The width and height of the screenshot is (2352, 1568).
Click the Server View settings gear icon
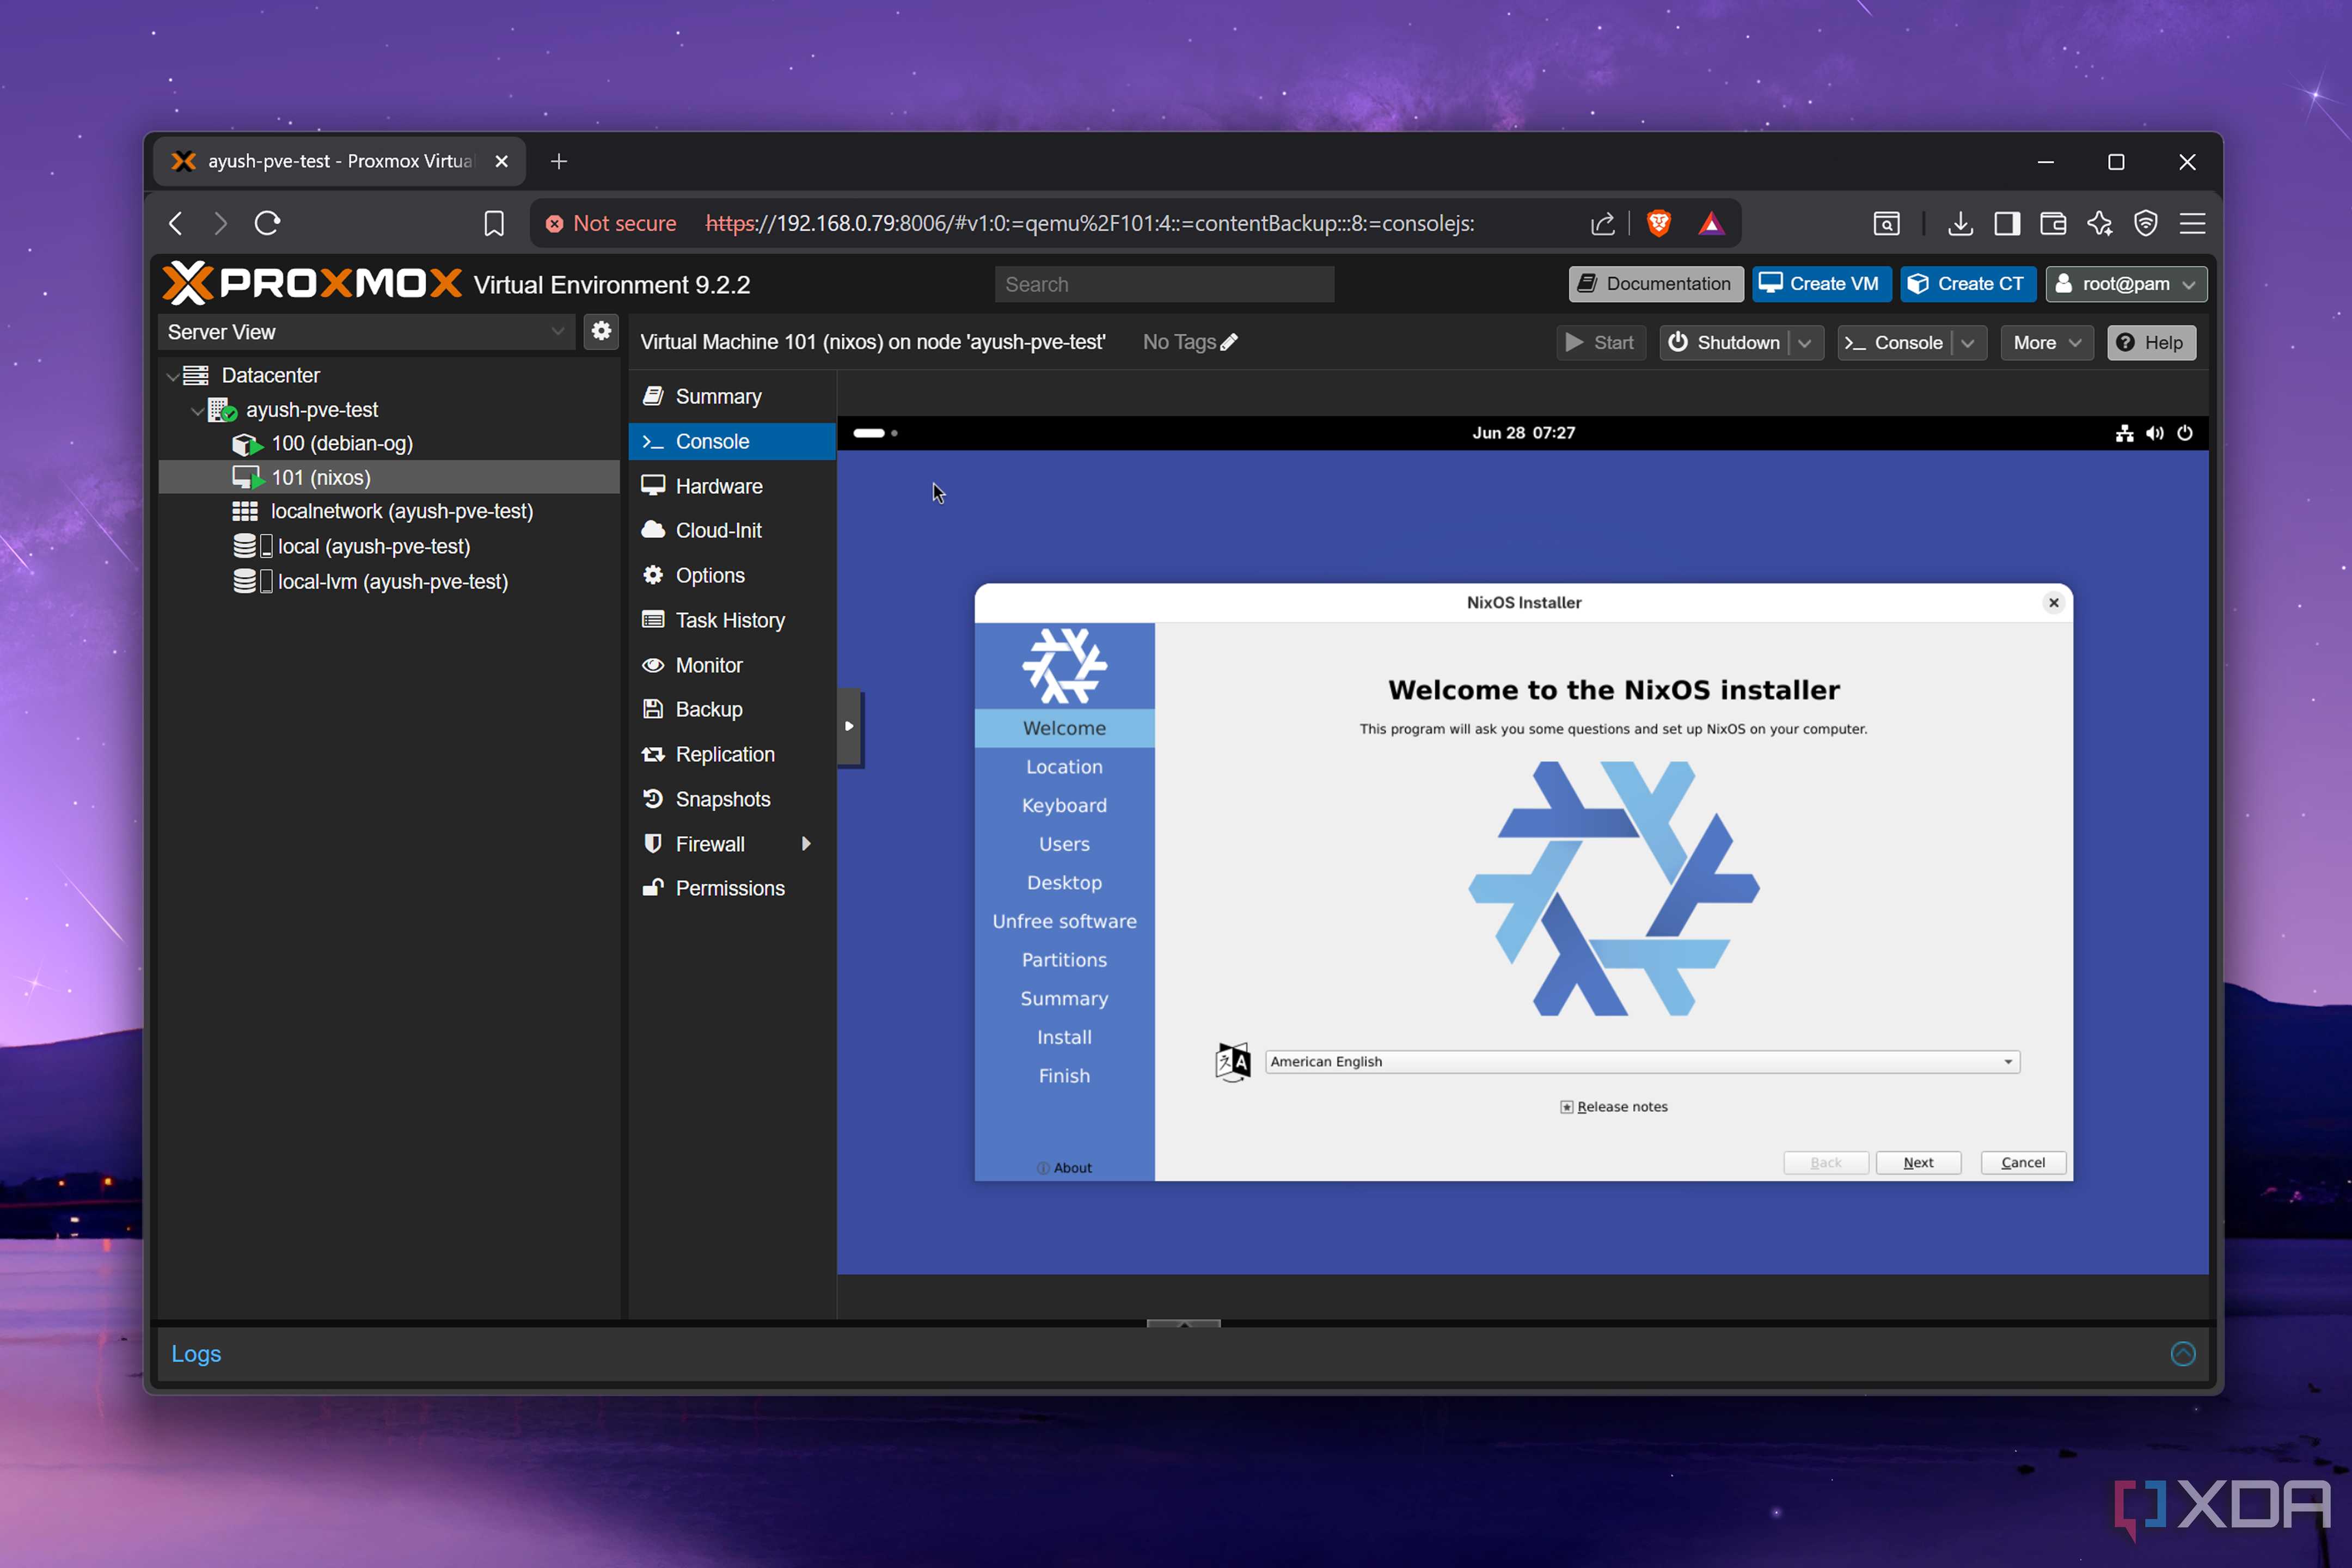tap(601, 331)
